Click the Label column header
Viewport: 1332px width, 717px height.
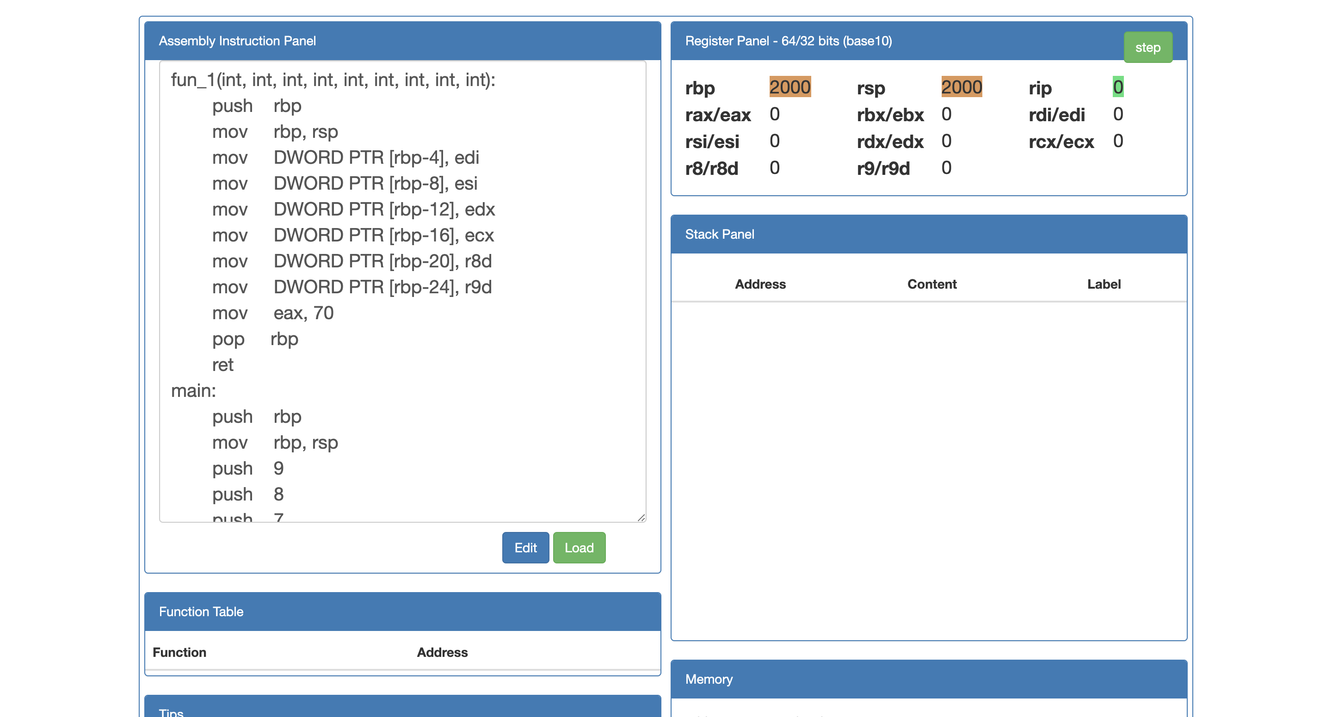pos(1103,284)
